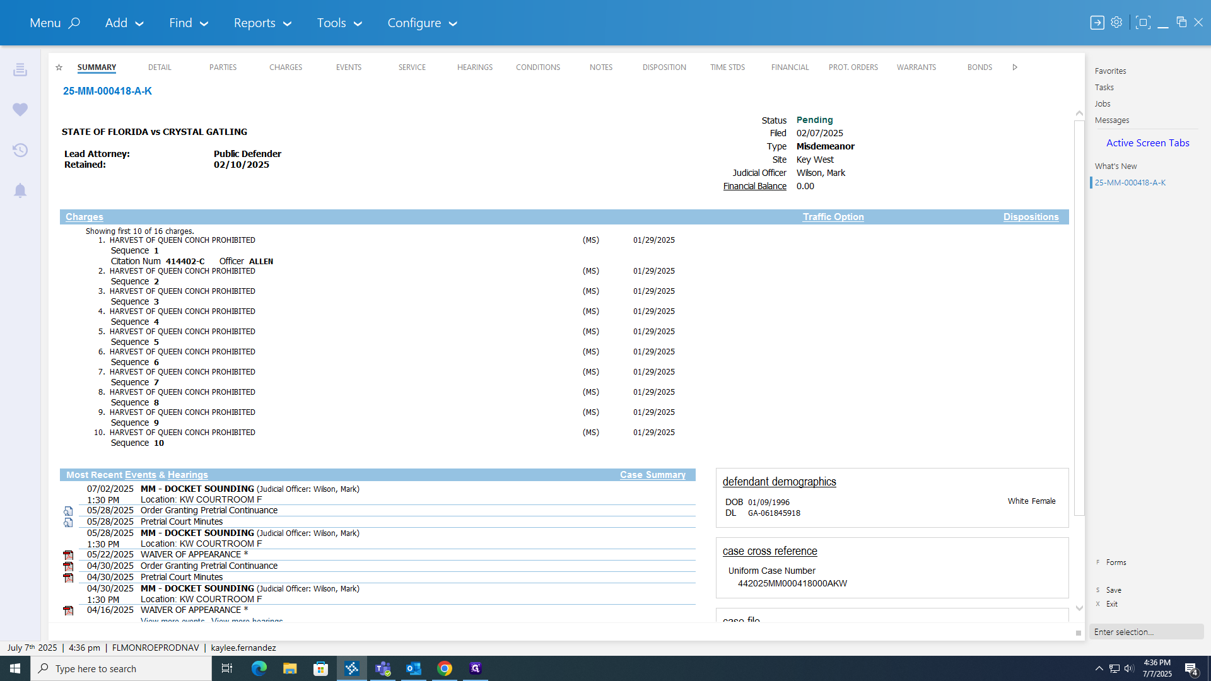The height and width of the screenshot is (681, 1211).
Task: Expand the Tools dropdown menu
Action: pos(339,23)
